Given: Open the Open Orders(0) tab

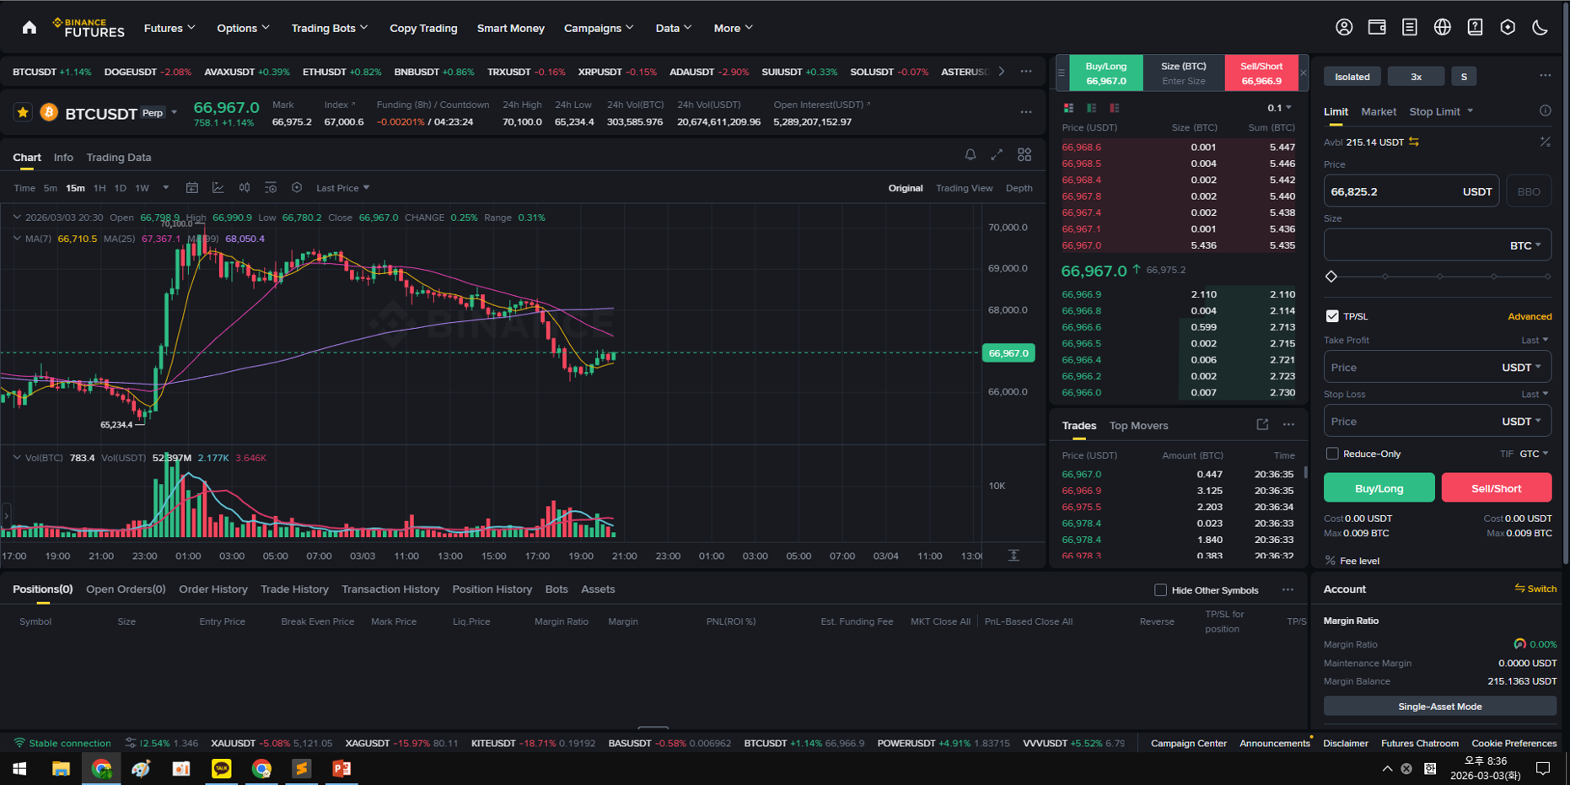Looking at the screenshot, I should [x=126, y=589].
